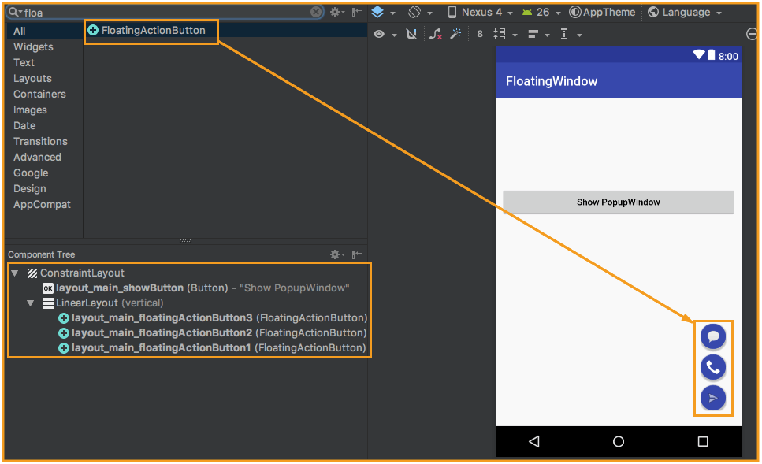
Task: Click the send arrow floating action button
Action: (713, 399)
